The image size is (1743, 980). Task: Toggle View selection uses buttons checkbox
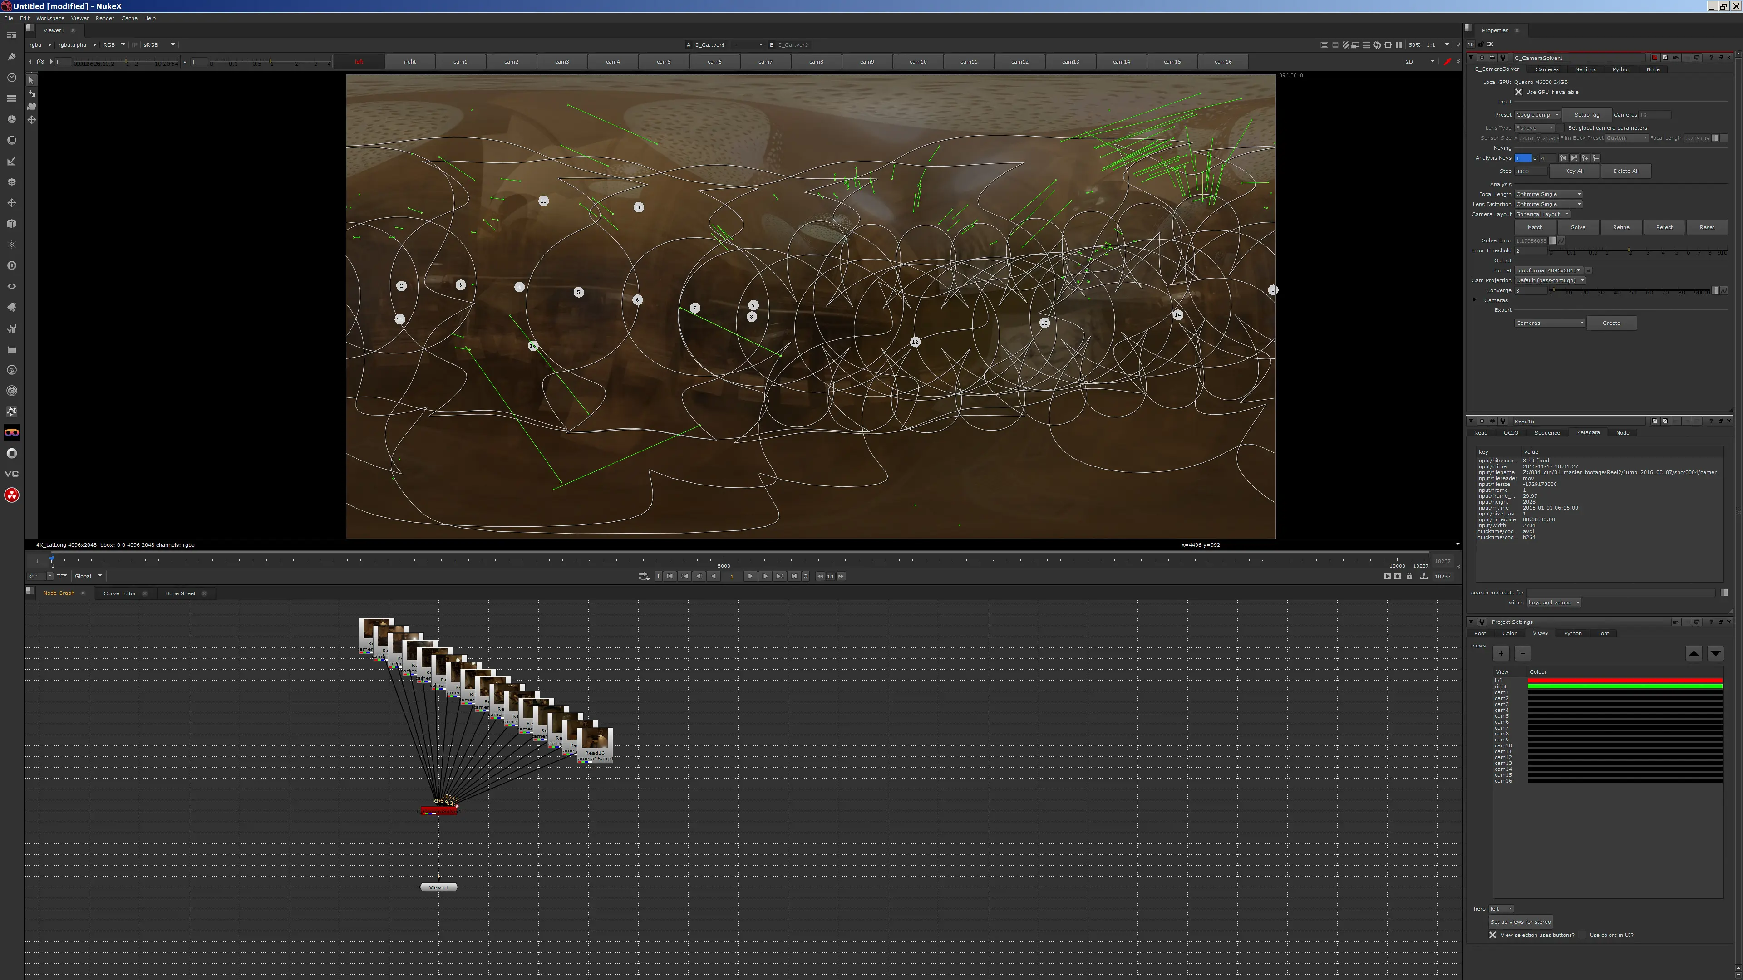(1492, 935)
